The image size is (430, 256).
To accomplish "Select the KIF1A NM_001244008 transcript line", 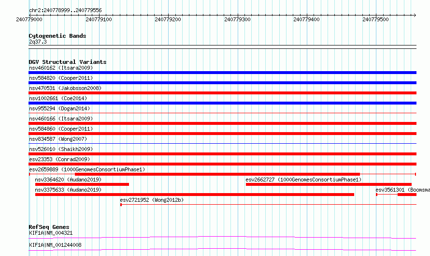I will (222, 249).
